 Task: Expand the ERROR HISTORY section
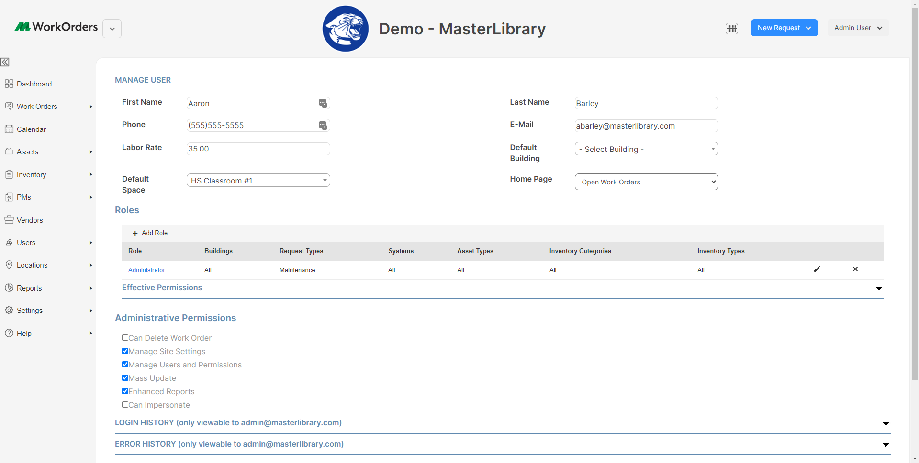885,445
